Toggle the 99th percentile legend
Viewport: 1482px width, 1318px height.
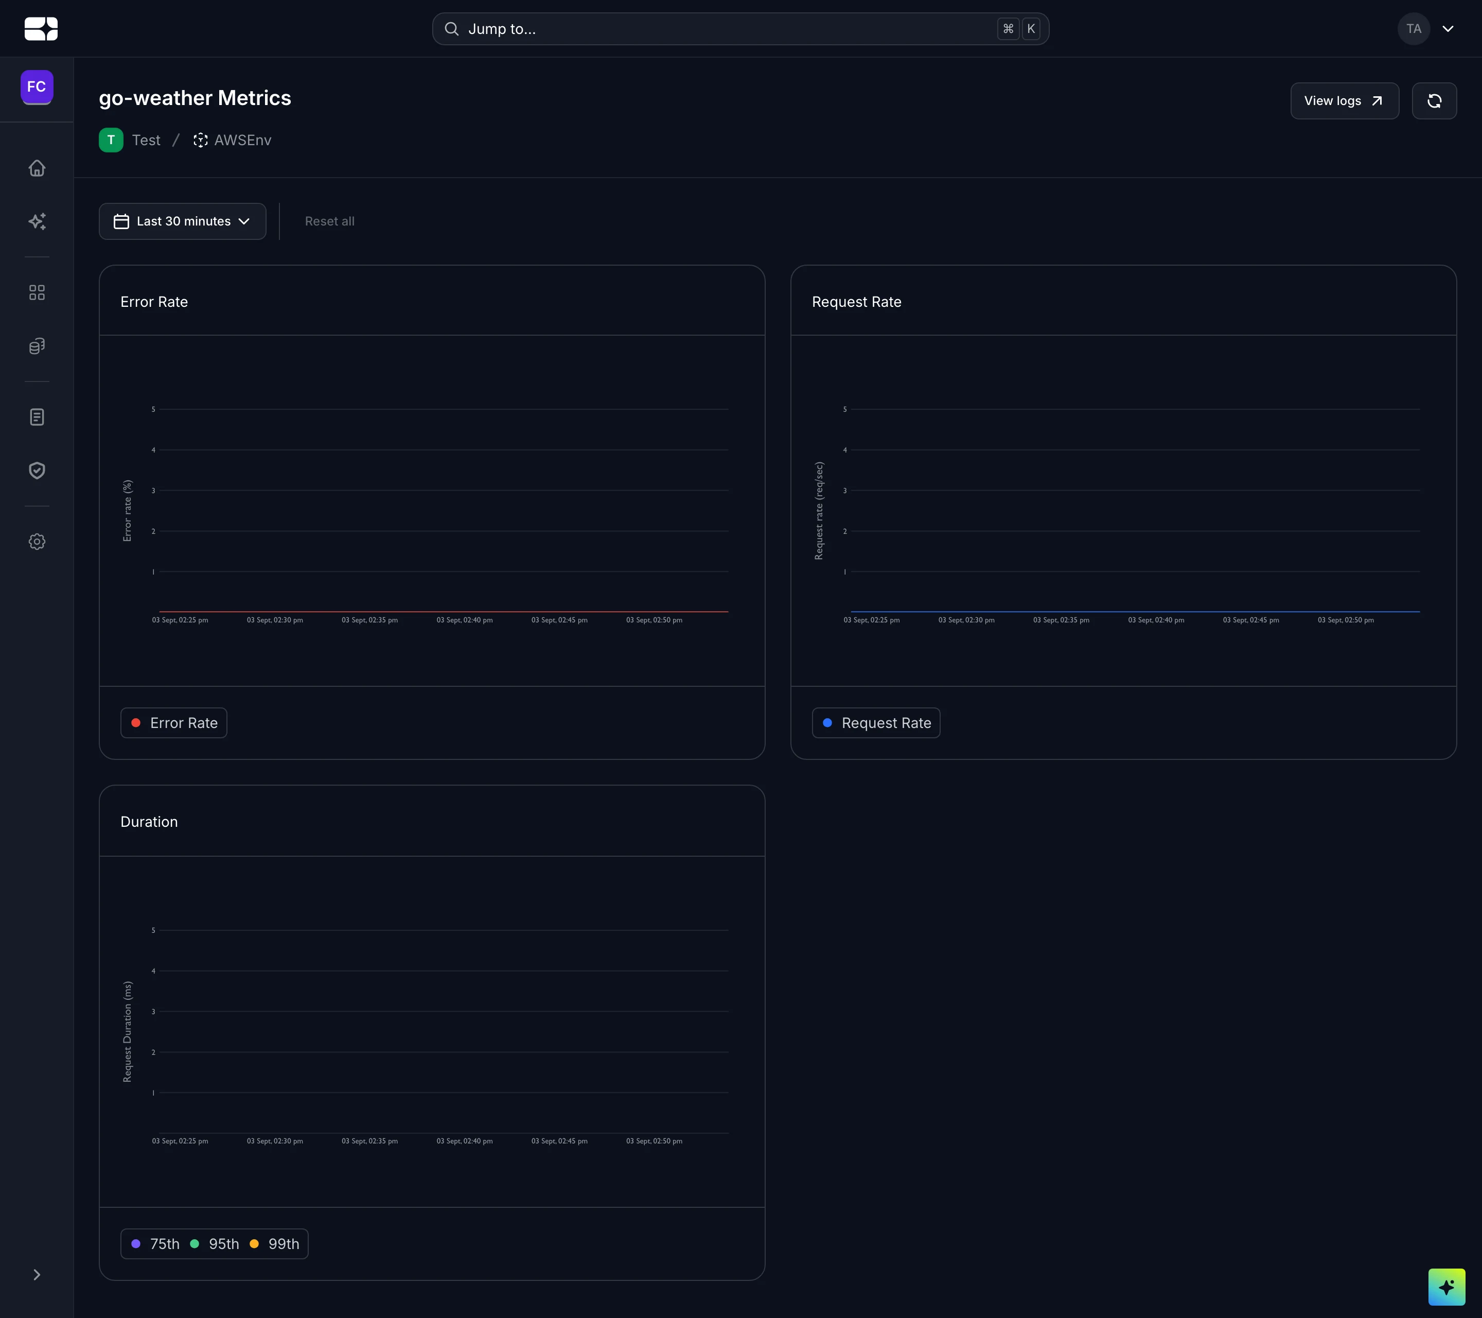point(274,1244)
